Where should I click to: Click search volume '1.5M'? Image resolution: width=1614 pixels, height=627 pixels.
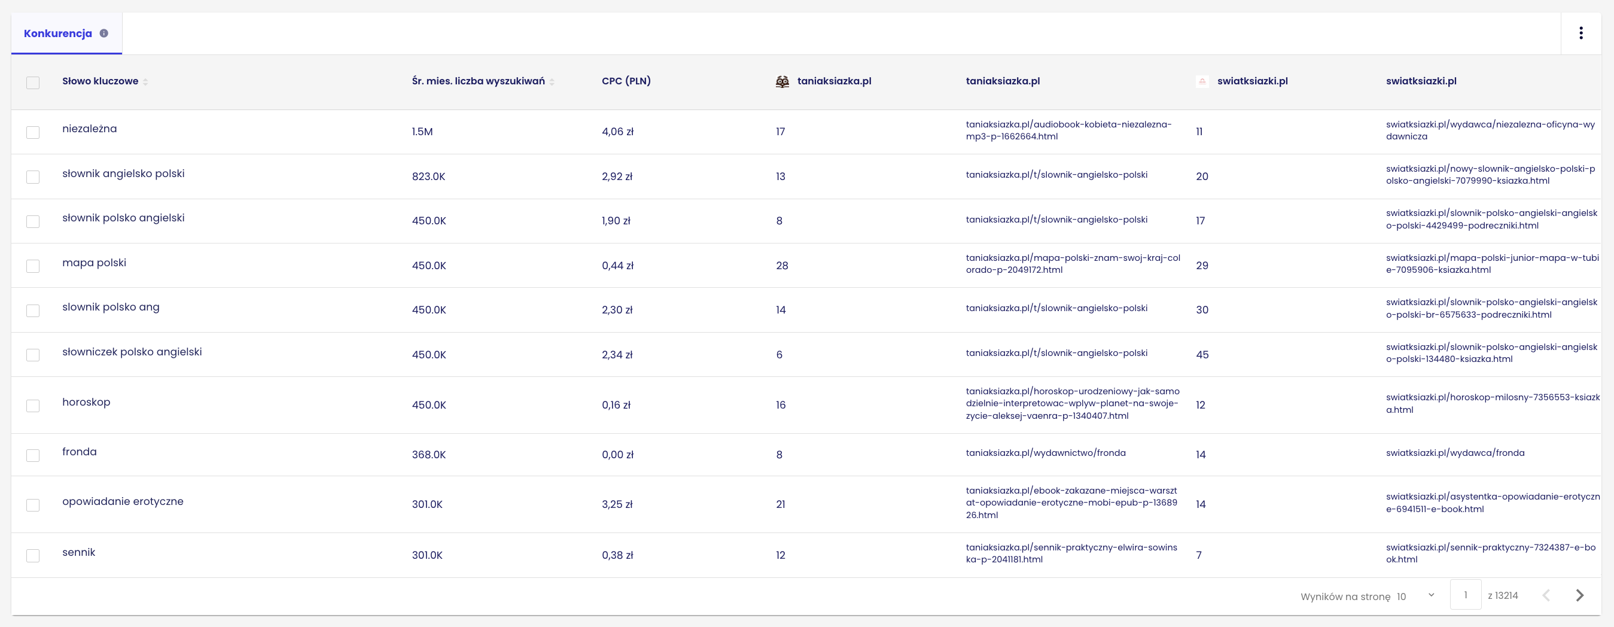(422, 132)
